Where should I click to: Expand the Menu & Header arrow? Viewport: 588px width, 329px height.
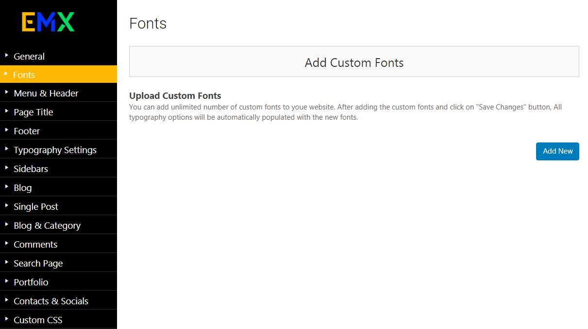6,92
